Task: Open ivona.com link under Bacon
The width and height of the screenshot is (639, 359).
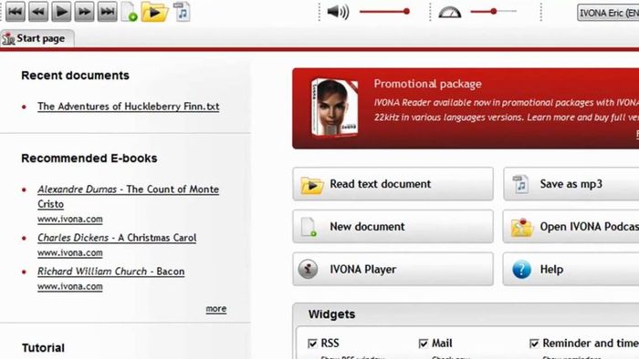Action: point(70,287)
